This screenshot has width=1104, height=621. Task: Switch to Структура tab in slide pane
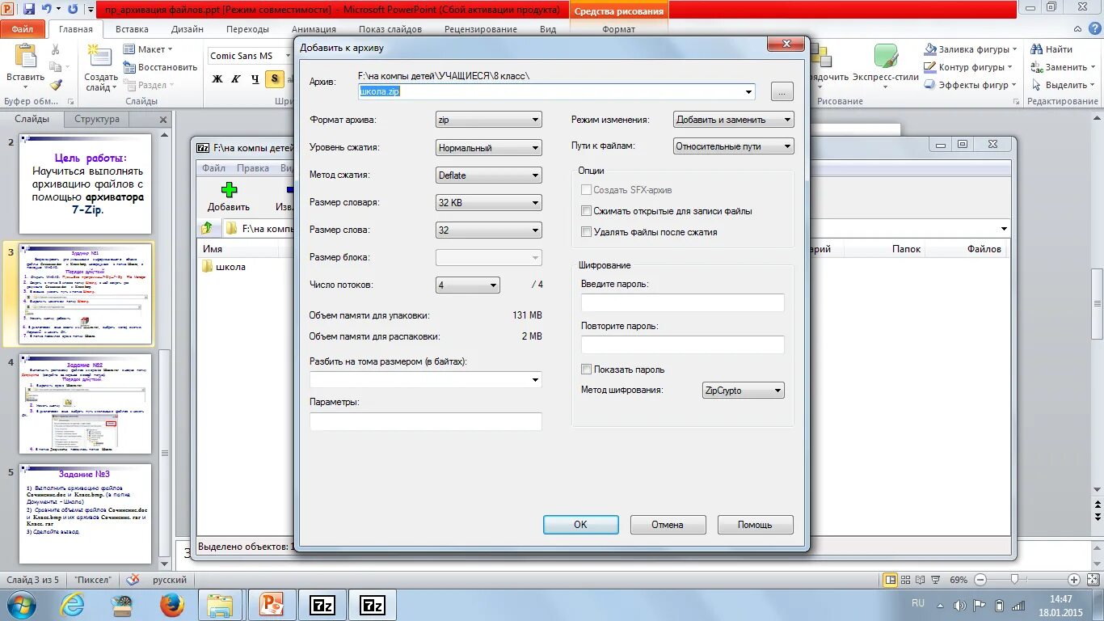(97, 119)
